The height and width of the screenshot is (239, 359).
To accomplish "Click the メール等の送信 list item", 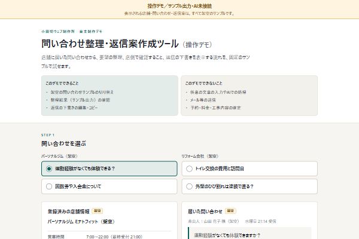I will tap(203, 100).
